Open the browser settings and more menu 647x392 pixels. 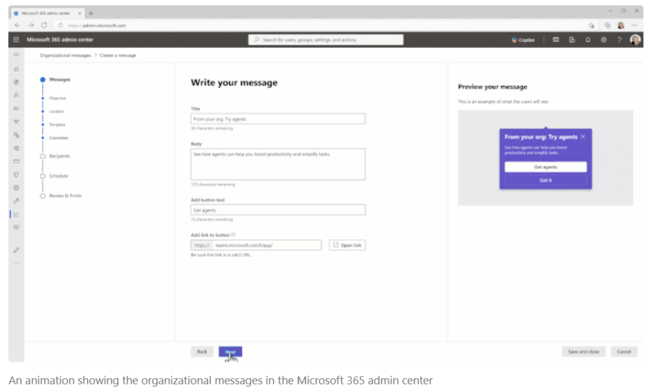coord(634,25)
